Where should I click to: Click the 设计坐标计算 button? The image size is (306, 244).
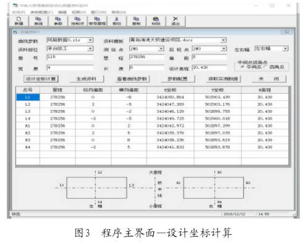pyautogui.click(x=41, y=79)
